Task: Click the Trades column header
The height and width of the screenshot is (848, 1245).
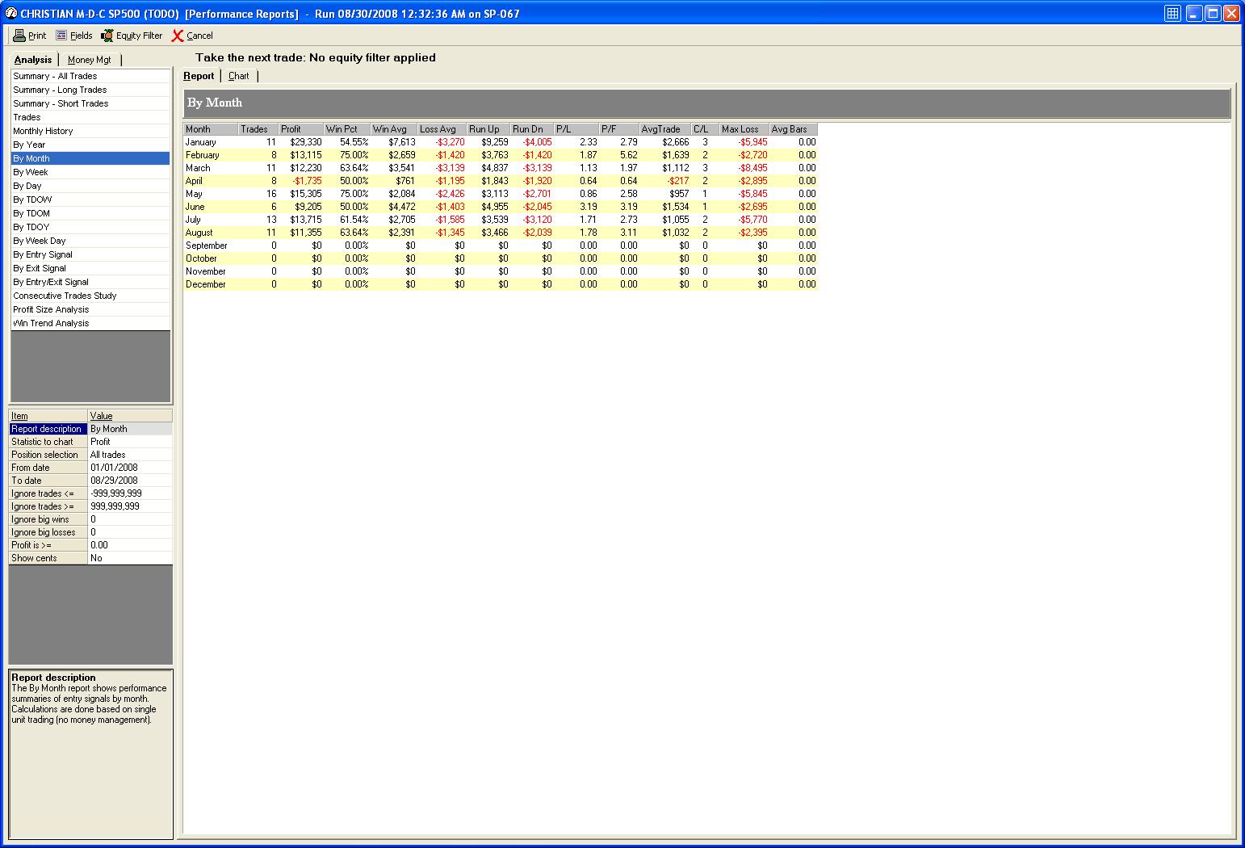Action: (258, 129)
